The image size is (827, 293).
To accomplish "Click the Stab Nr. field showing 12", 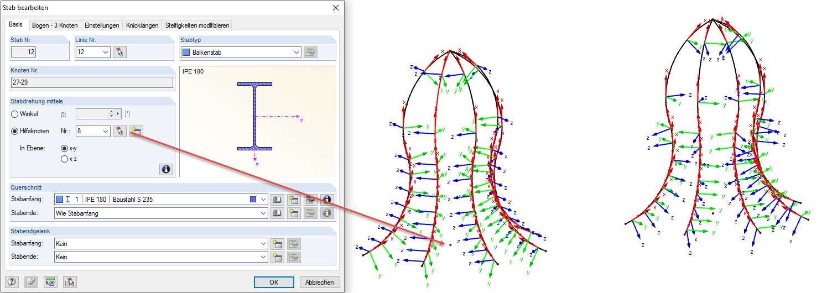I will click(24, 53).
